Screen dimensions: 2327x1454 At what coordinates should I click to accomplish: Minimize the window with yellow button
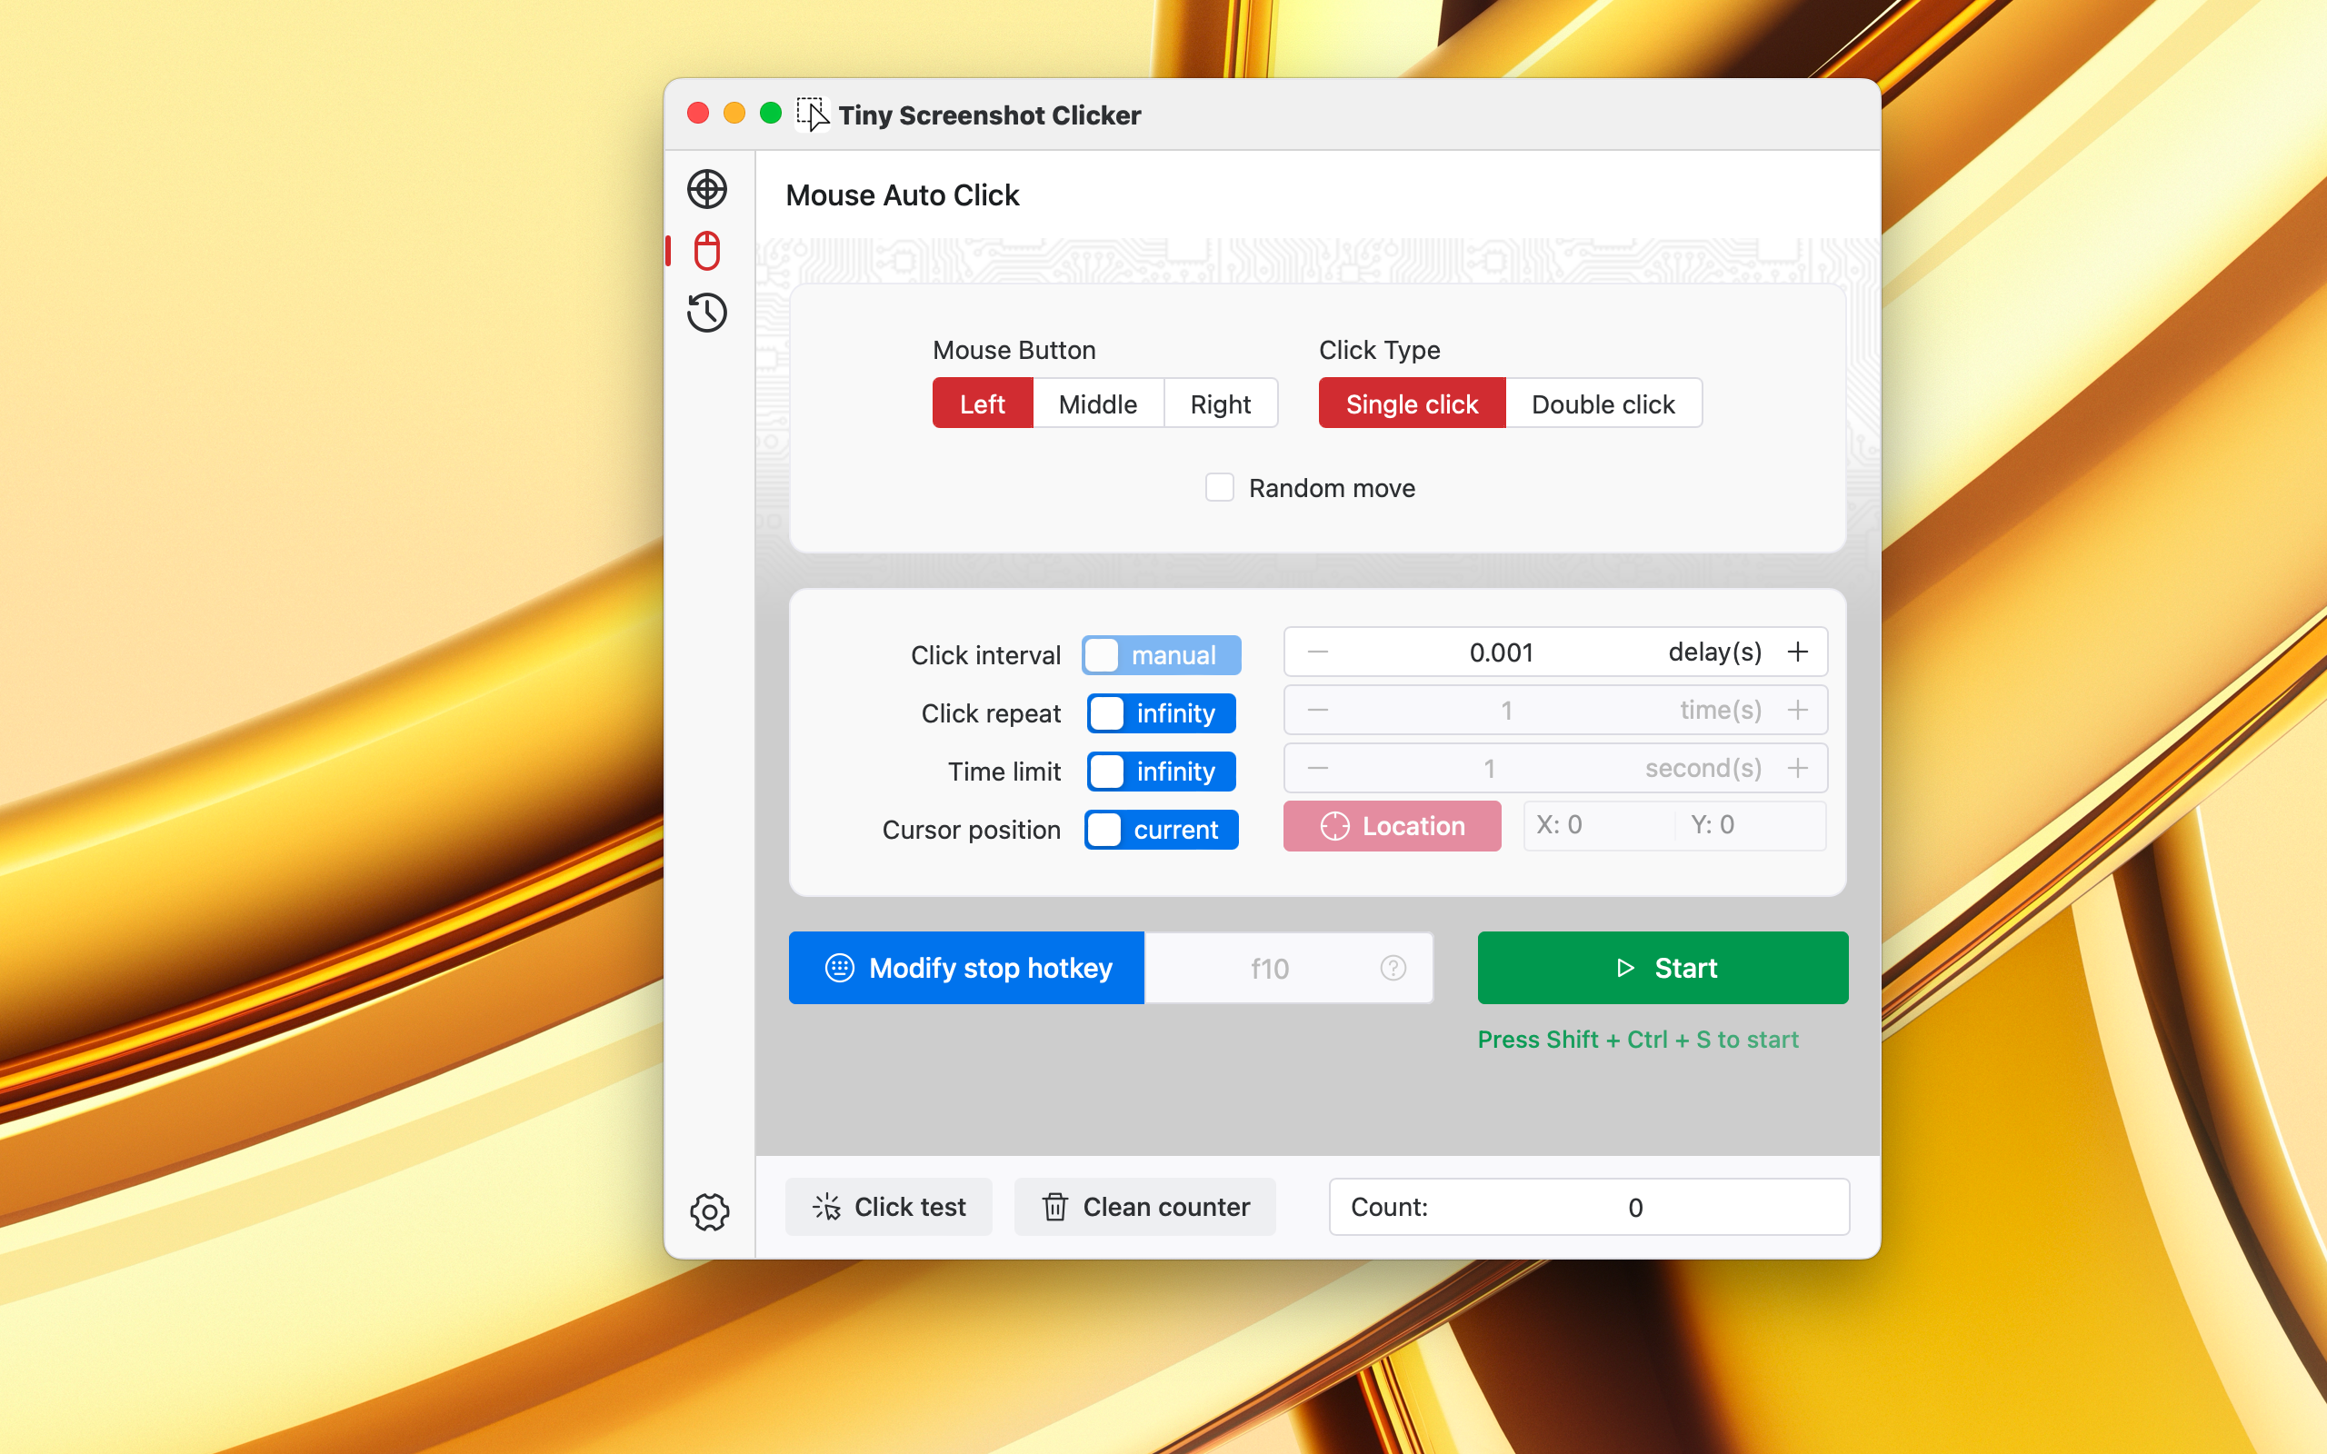[734, 114]
